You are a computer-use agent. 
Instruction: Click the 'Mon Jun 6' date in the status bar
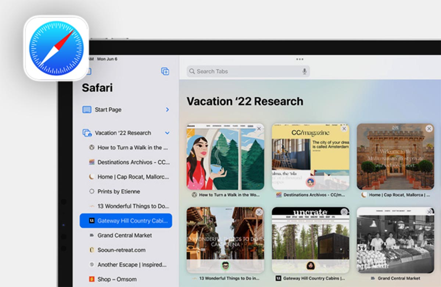pyautogui.click(x=107, y=59)
